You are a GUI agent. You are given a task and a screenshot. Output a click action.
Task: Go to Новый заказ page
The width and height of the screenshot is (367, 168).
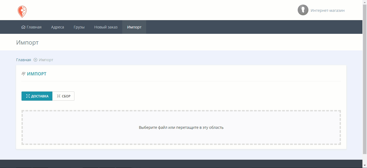[106, 27]
